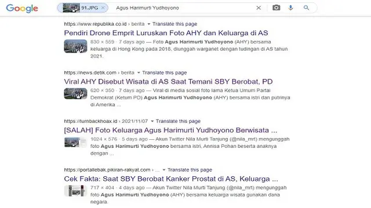Translate the republika.co.id result page
Viewport: 371px width, 208px height.
pos(174,24)
